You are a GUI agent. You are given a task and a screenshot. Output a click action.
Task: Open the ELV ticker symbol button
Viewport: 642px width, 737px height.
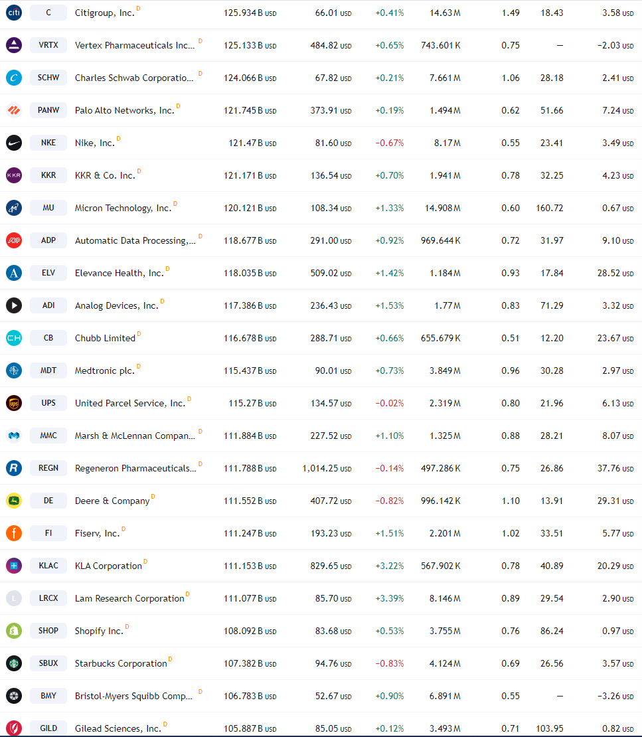48,273
